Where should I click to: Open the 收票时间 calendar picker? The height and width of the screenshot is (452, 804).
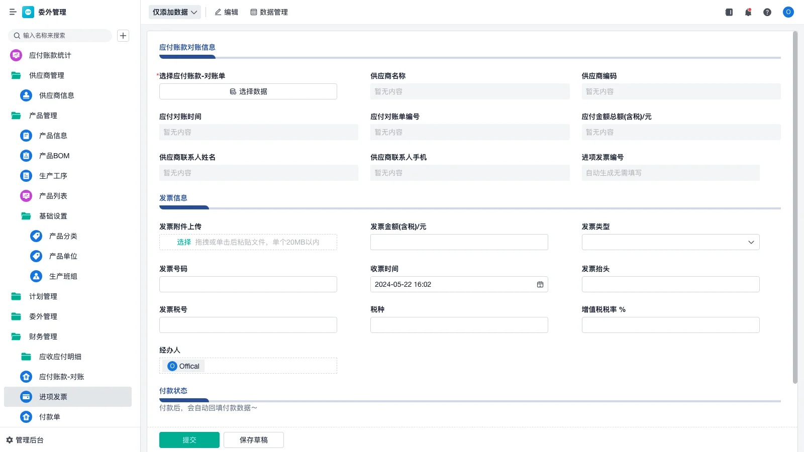point(540,284)
